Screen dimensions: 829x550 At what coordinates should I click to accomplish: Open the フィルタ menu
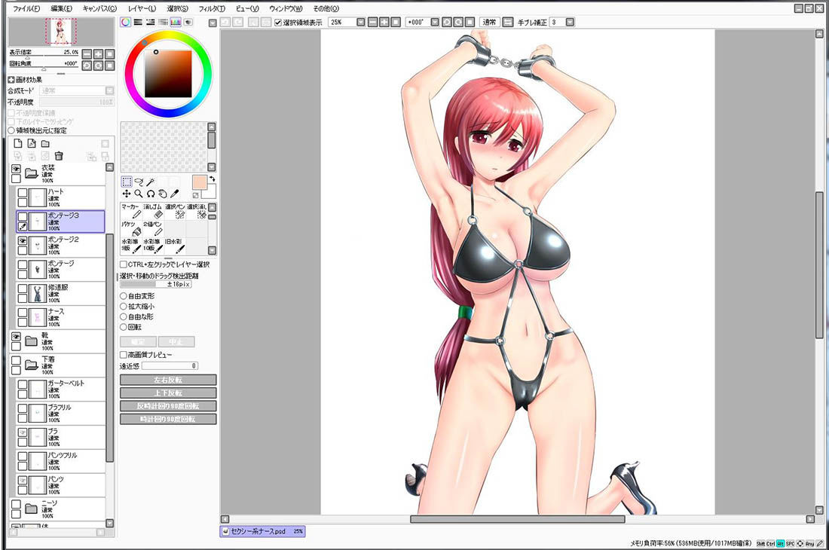(212, 8)
